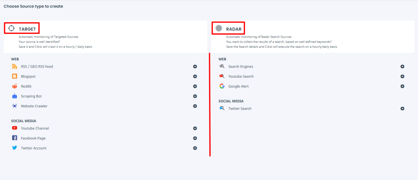Add a new Search Engines radar source
This screenshot has height=180, width=418.
(402, 66)
